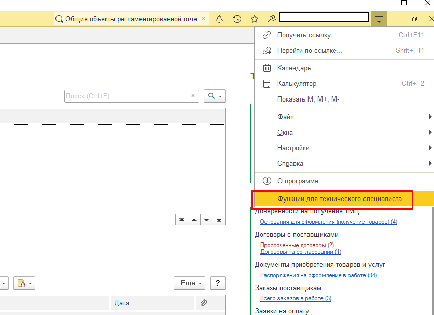Open favorites star icon
Image resolution: width=434 pixels, height=315 pixels.
(255, 19)
